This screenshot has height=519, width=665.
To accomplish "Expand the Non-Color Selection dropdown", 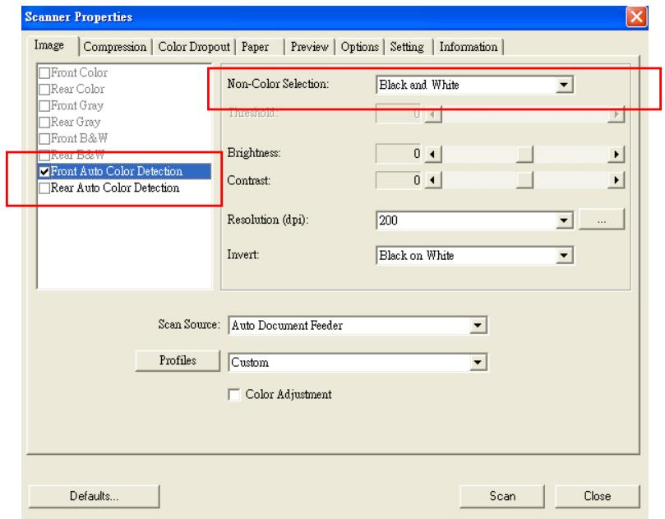I will (563, 84).
